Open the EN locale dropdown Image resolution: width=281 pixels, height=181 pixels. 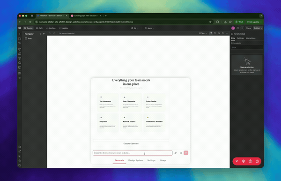point(135,28)
